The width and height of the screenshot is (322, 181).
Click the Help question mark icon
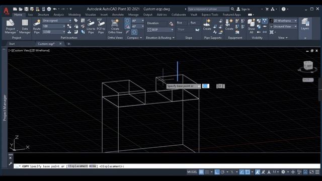click(283, 9)
